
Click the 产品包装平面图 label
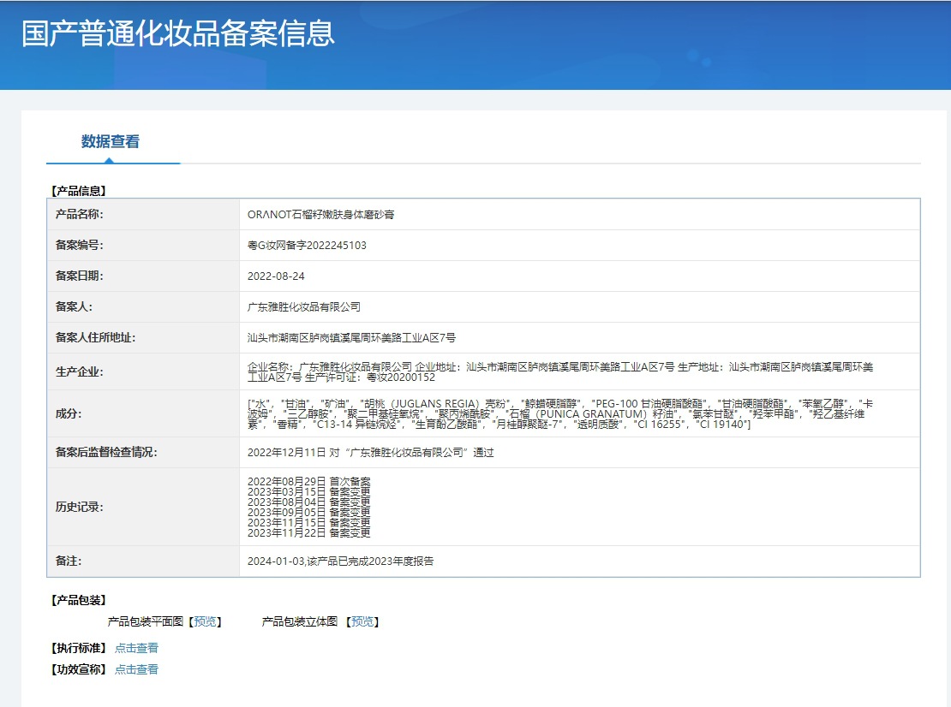click(146, 621)
